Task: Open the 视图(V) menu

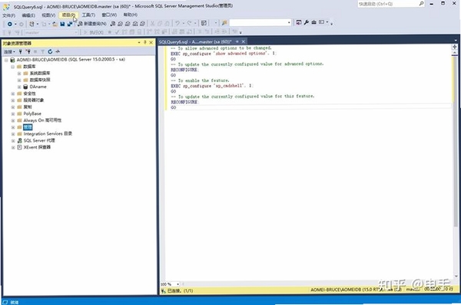Action: 48,15
